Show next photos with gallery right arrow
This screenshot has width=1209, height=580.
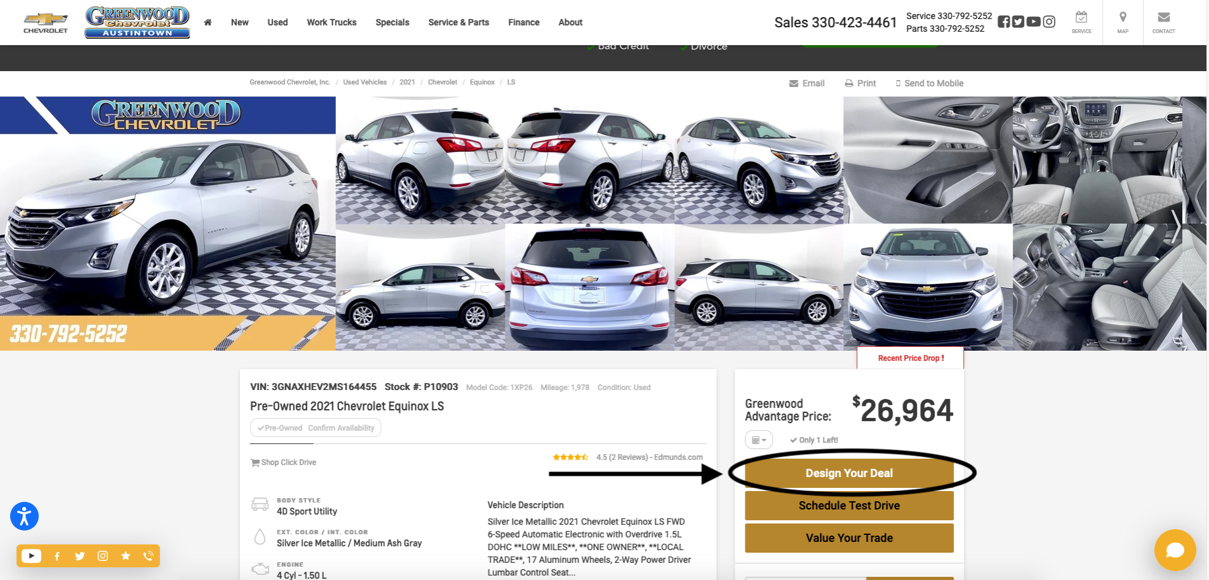click(1176, 226)
